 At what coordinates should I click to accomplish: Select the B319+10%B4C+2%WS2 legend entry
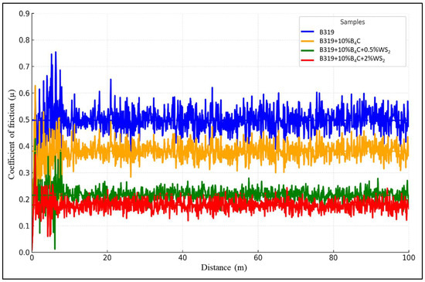tap(352, 59)
